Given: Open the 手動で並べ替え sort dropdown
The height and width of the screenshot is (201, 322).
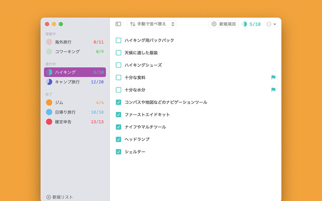Looking at the screenshot, I should click(153, 24).
